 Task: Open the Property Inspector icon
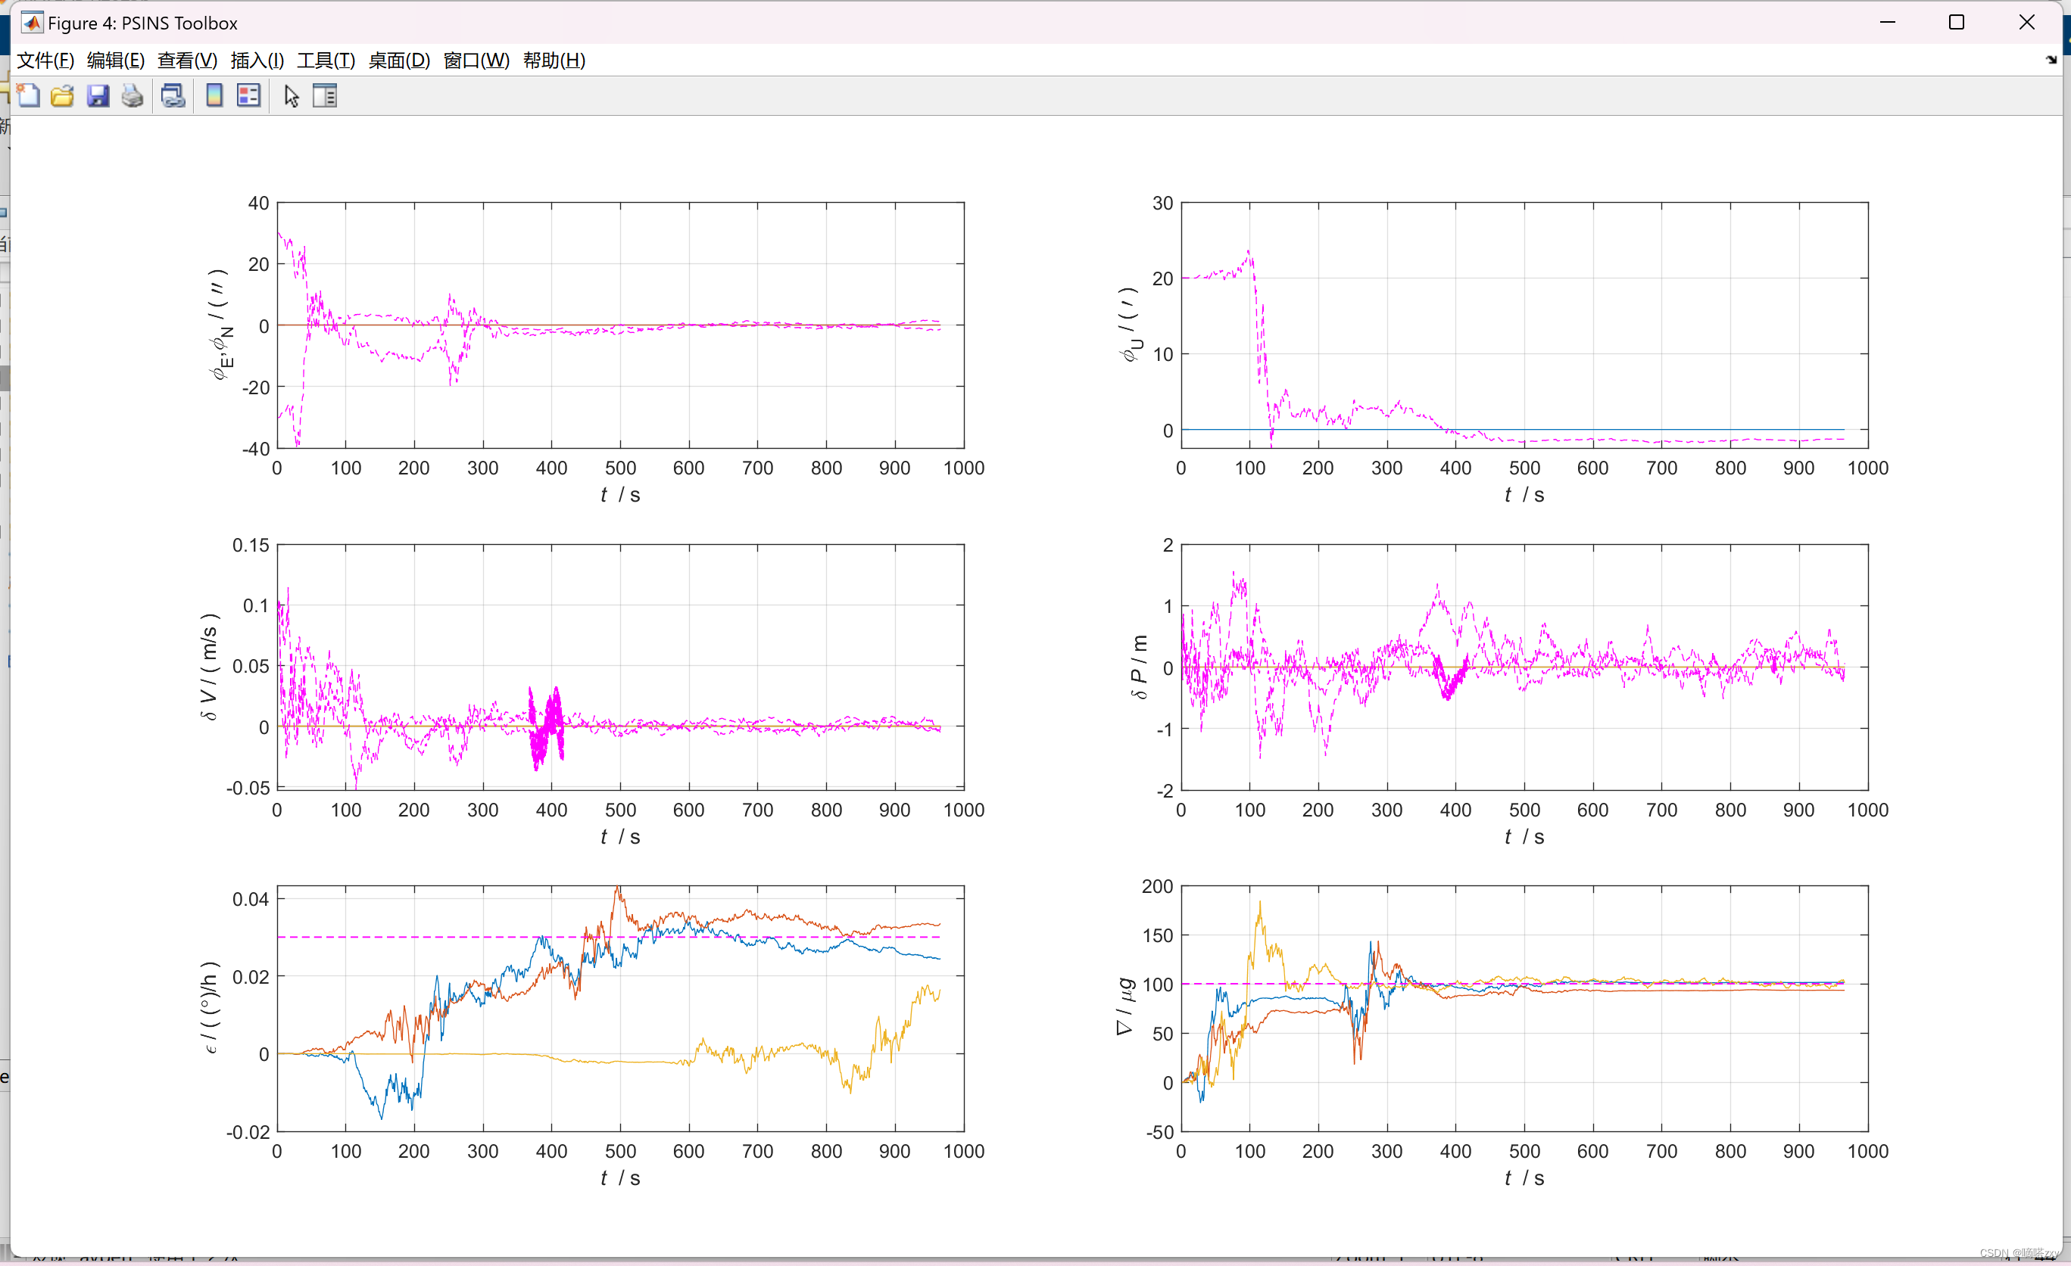[x=324, y=96]
